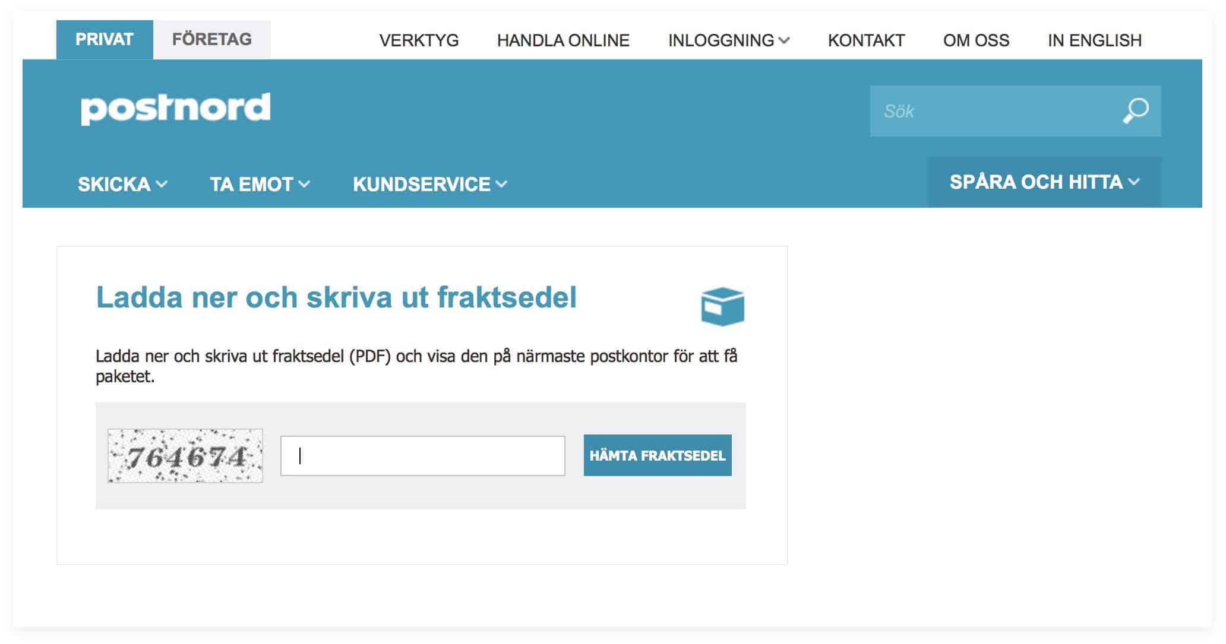Open the HANDLA ONLINE link
Image resolution: width=1226 pixels, height=644 pixels.
[563, 40]
